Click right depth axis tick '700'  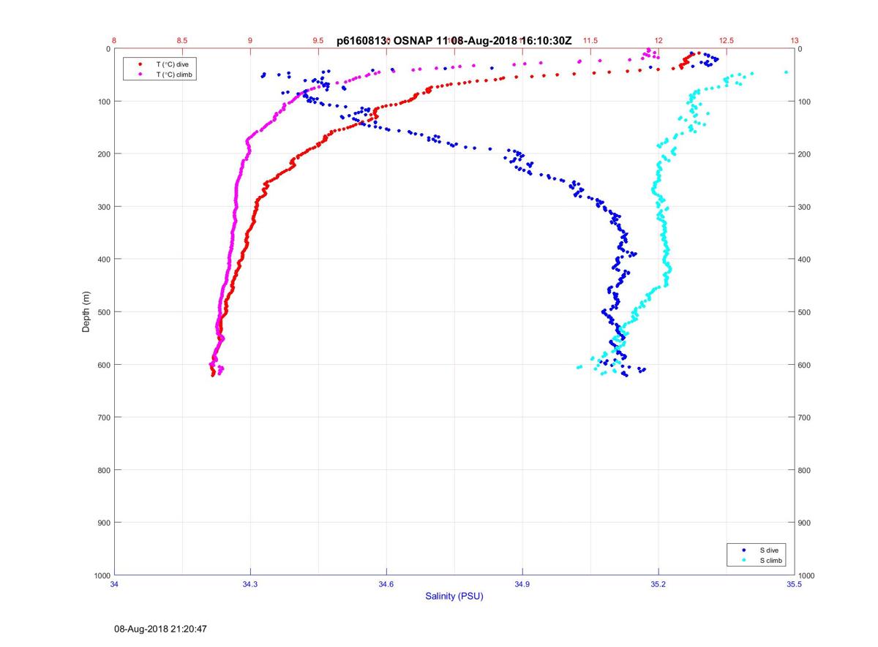click(805, 417)
